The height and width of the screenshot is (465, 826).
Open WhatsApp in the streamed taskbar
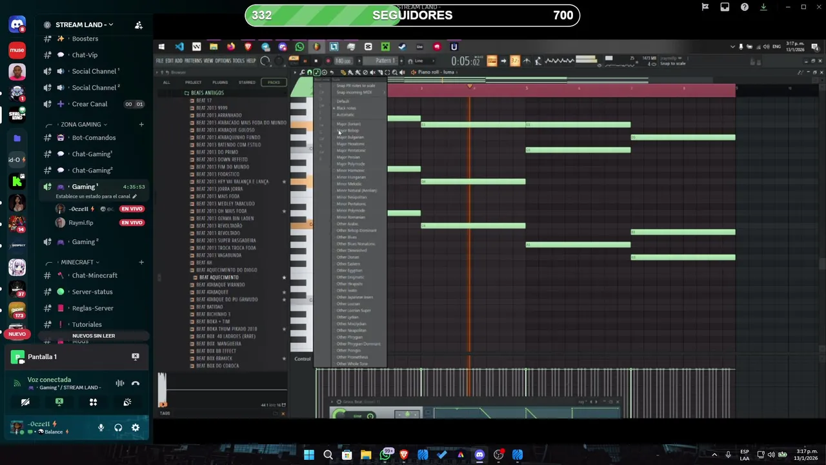(x=299, y=46)
